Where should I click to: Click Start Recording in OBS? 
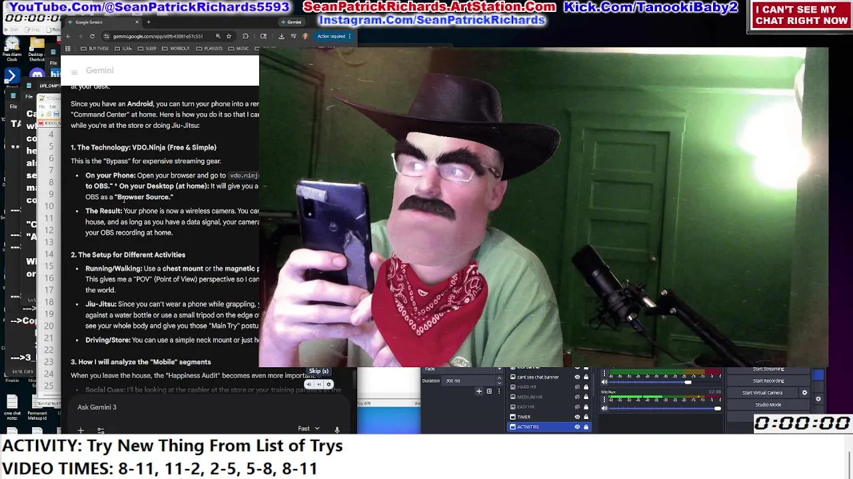pyautogui.click(x=768, y=381)
